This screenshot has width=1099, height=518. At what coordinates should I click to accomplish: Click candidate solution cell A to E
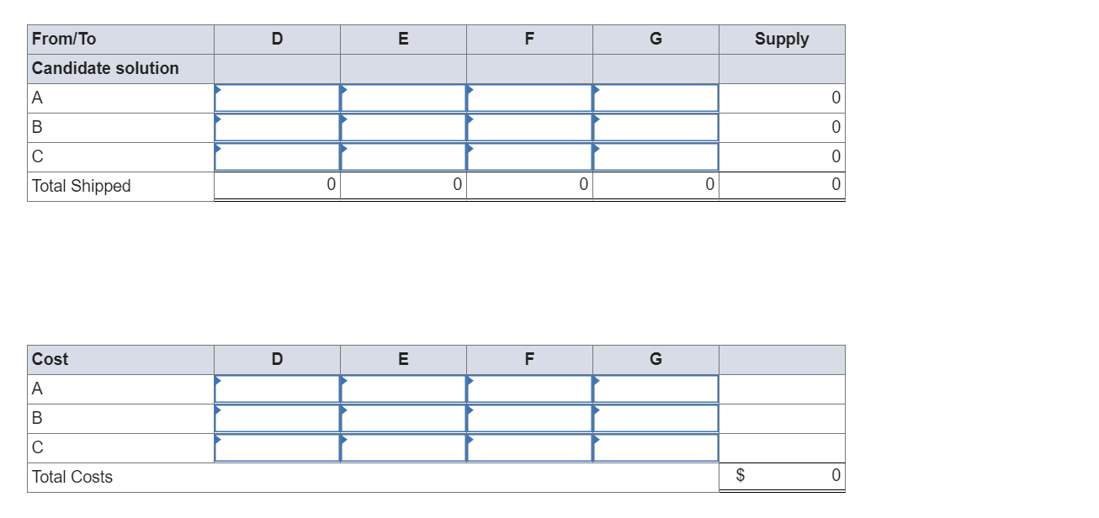coord(403,98)
